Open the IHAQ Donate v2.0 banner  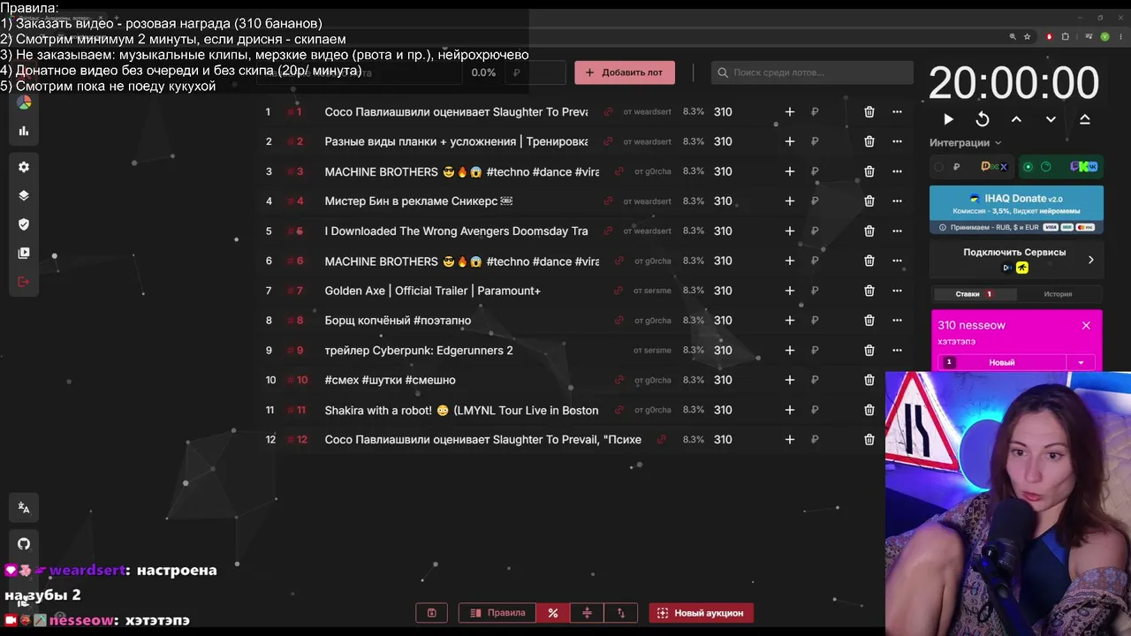1016,209
